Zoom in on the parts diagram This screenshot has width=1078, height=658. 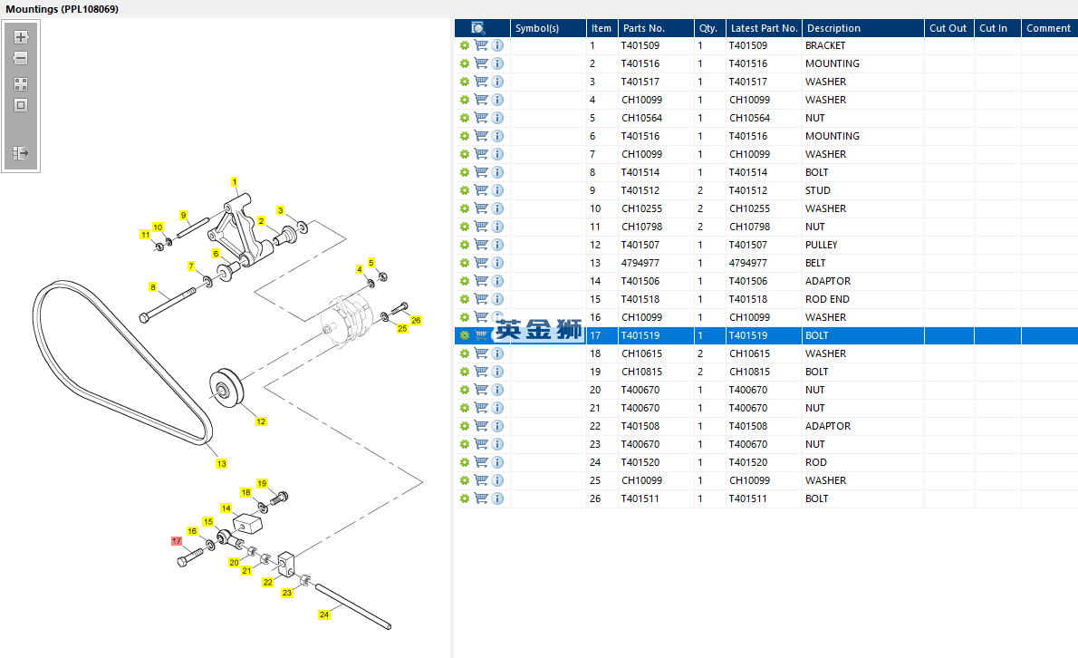click(21, 37)
